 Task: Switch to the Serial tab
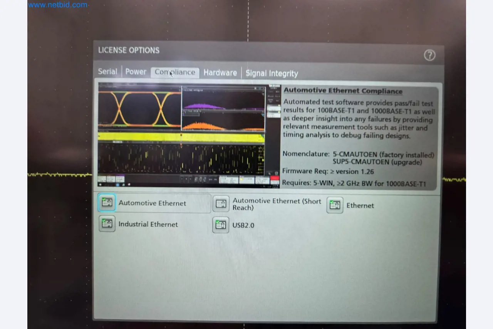tap(107, 72)
